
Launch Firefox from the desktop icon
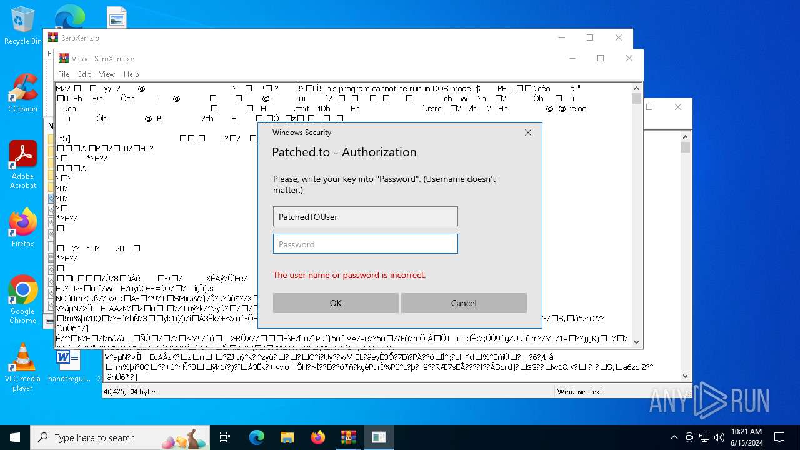22,227
